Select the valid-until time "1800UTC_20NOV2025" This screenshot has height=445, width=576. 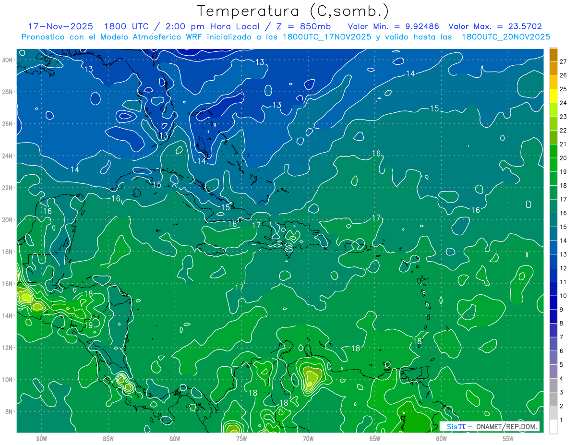(506, 37)
